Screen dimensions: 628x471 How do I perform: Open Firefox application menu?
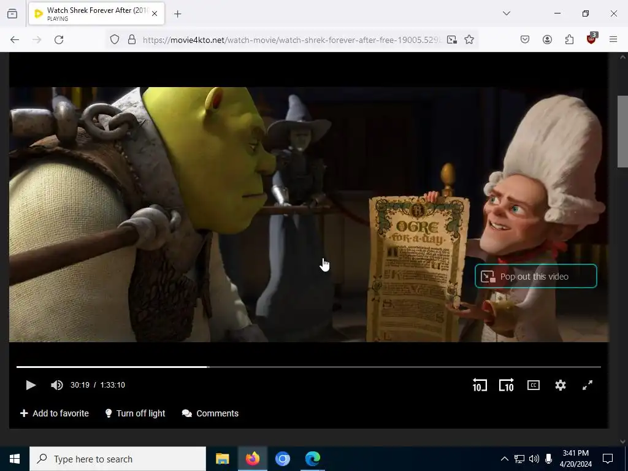(613, 40)
